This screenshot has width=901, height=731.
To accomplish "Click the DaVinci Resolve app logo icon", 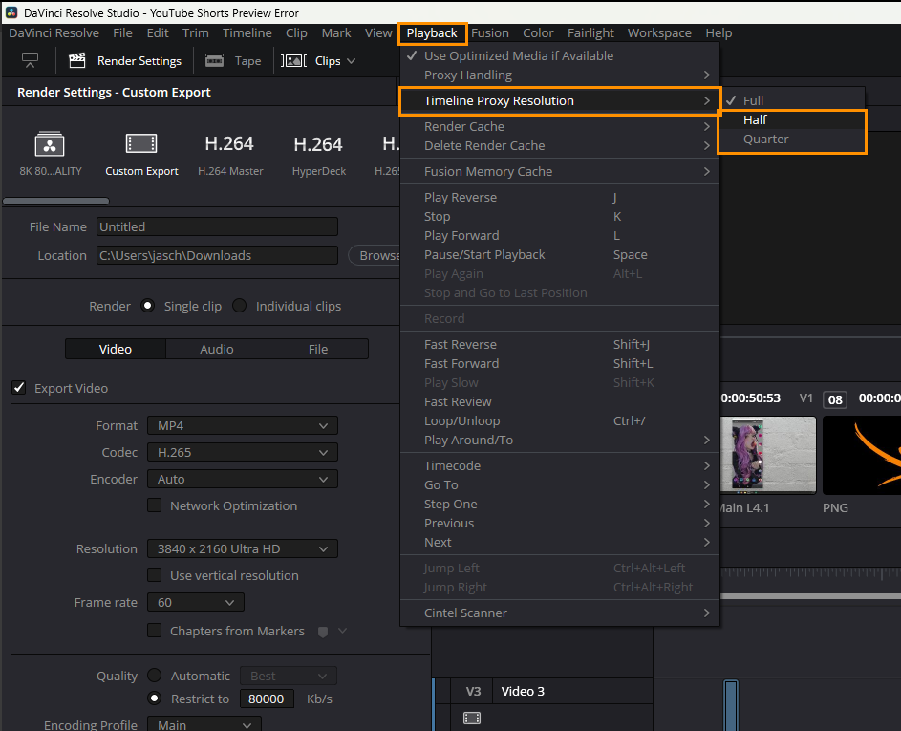I will coord(11,12).
